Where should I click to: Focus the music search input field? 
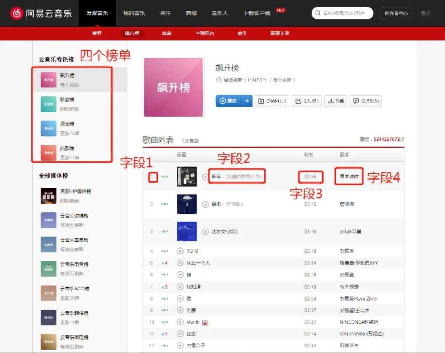[342, 13]
